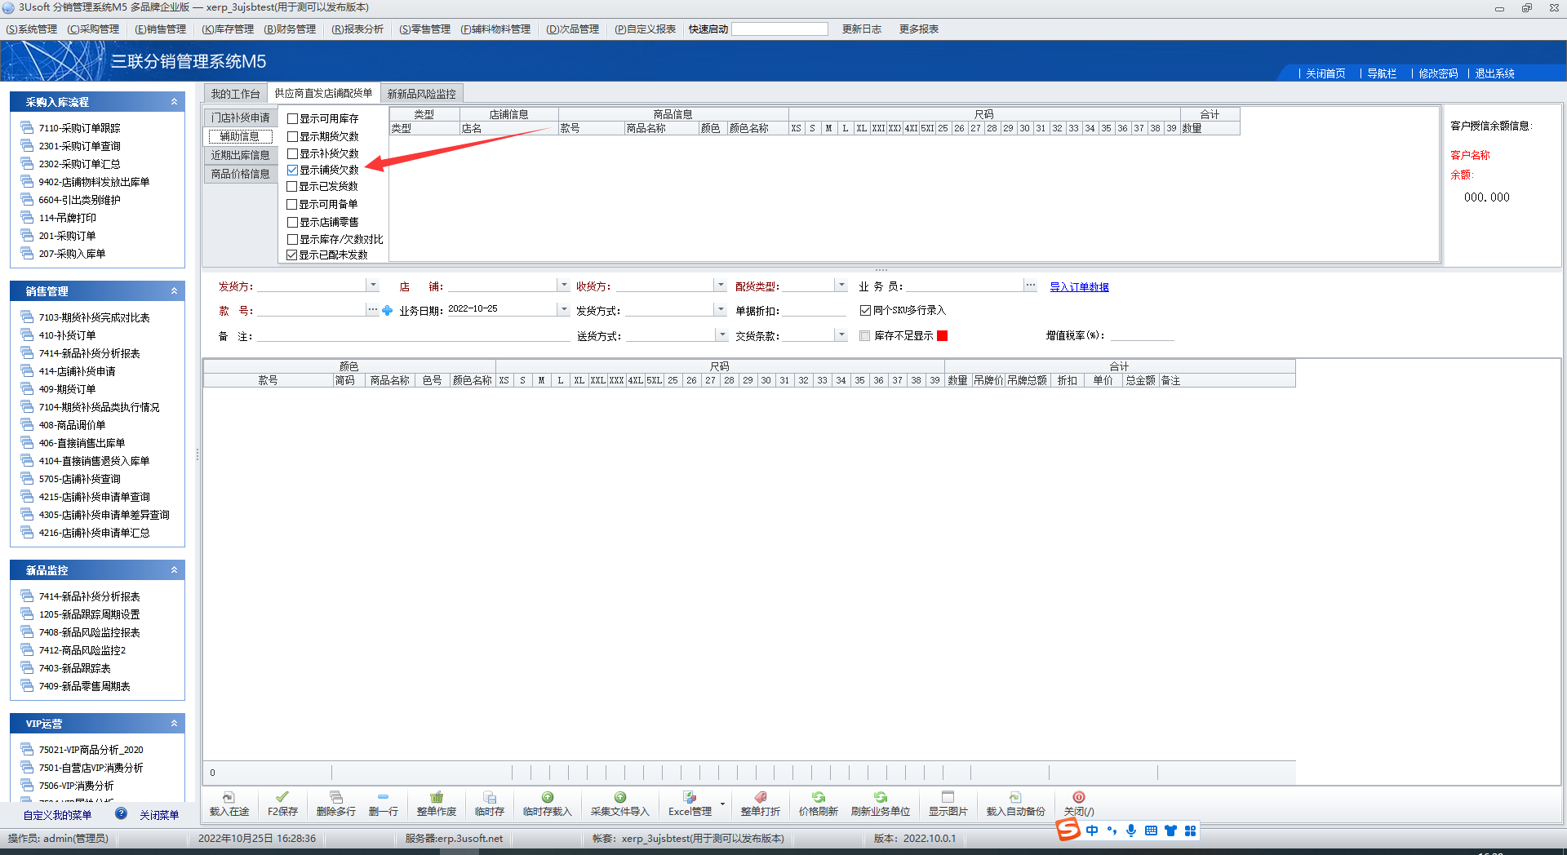Screen dimensions: 1567x855
Task: Open 410-补货订单 in the sidebar
Action: click(x=67, y=335)
